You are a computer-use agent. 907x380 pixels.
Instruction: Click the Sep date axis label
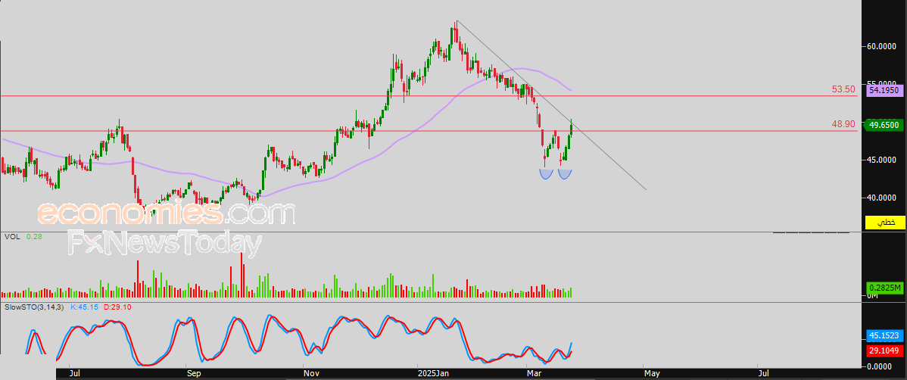pyautogui.click(x=194, y=374)
